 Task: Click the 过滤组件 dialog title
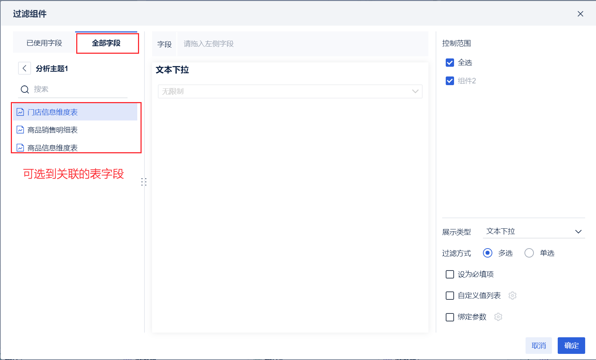[30, 14]
